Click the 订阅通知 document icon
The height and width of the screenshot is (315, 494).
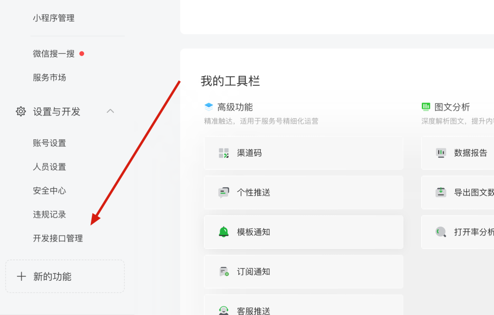[x=223, y=272]
